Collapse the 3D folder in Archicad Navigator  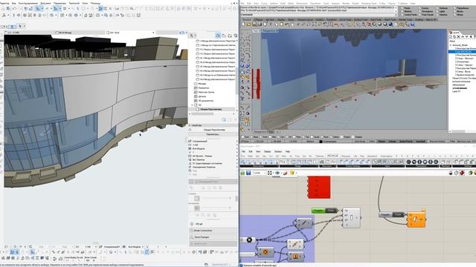click(193, 105)
